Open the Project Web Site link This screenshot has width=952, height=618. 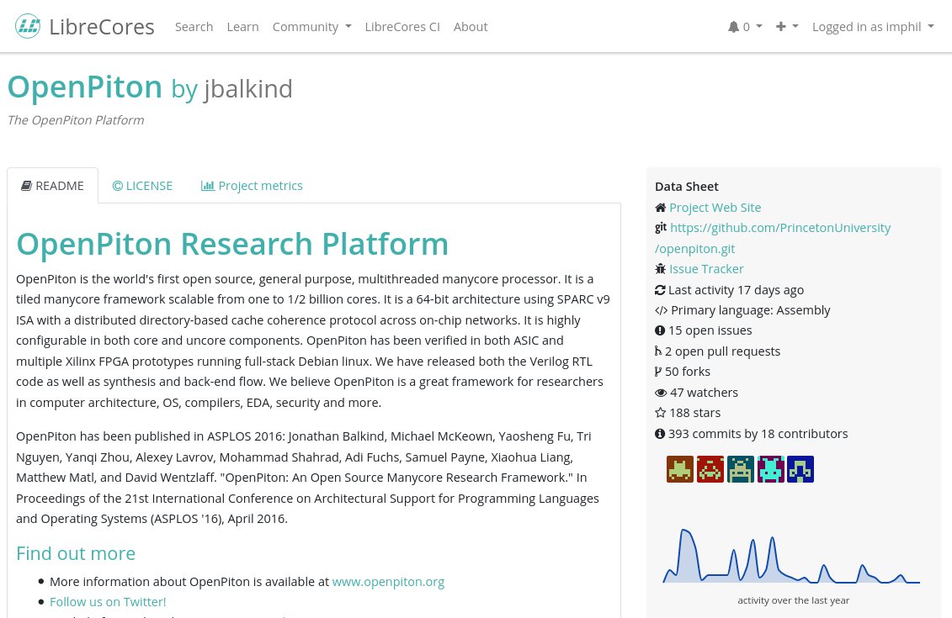pyautogui.click(x=715, y=208)
